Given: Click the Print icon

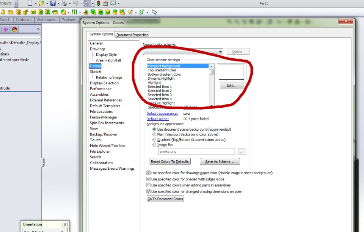Looking at the screenshot, I should 64,3.
